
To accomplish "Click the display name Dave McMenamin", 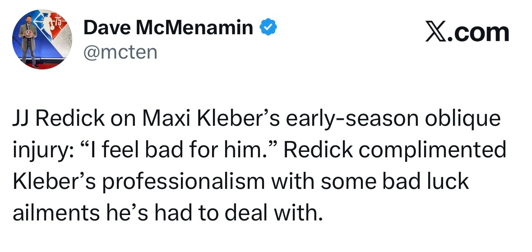I will [168, 28].
